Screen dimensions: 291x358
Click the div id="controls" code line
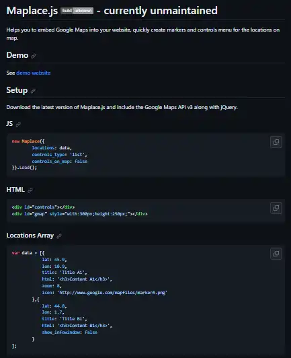[x=43, y=207]
